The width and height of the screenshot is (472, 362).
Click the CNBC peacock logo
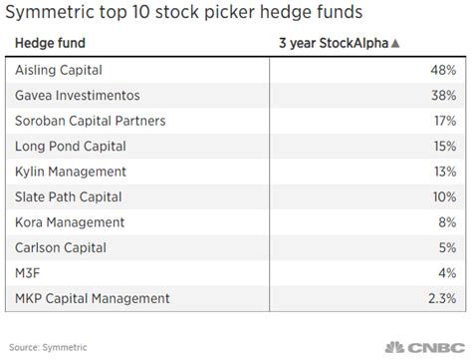tap(394, 348)
